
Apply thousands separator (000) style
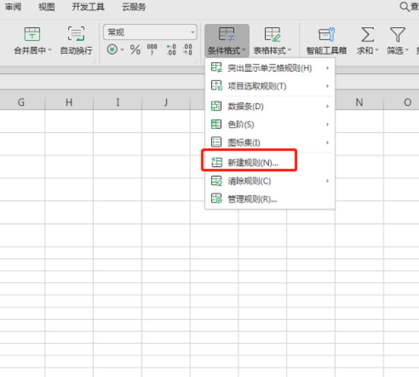(152, 50)
